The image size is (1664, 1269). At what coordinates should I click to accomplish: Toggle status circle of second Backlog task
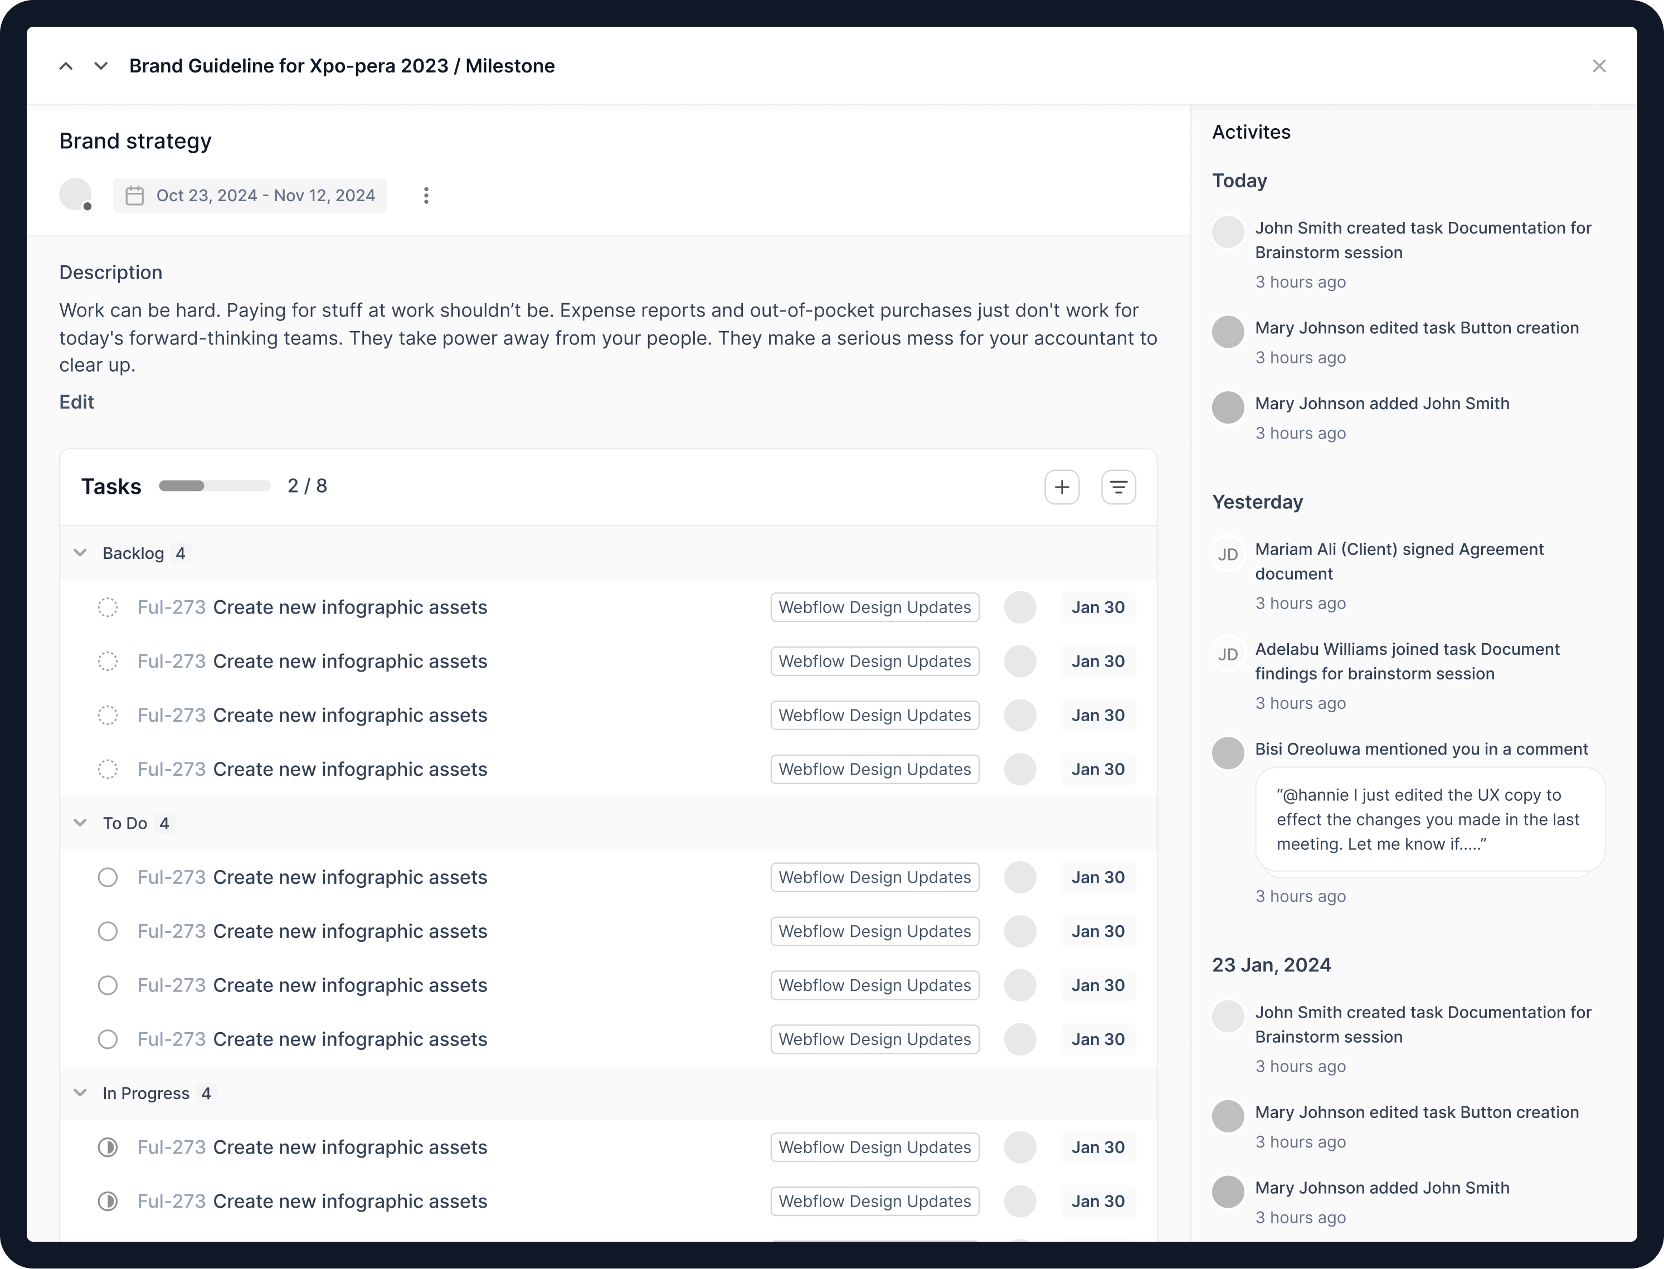coord(108,661)
